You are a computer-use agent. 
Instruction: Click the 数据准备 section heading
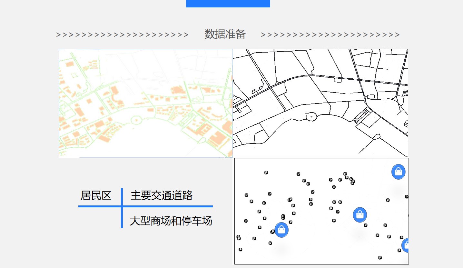[x=225, y=34]
